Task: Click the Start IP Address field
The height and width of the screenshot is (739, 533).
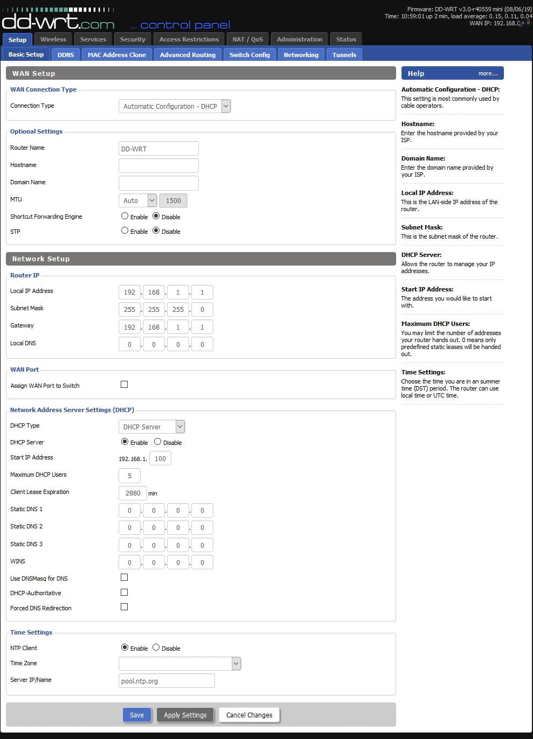Action: click(x=160, y=458)
